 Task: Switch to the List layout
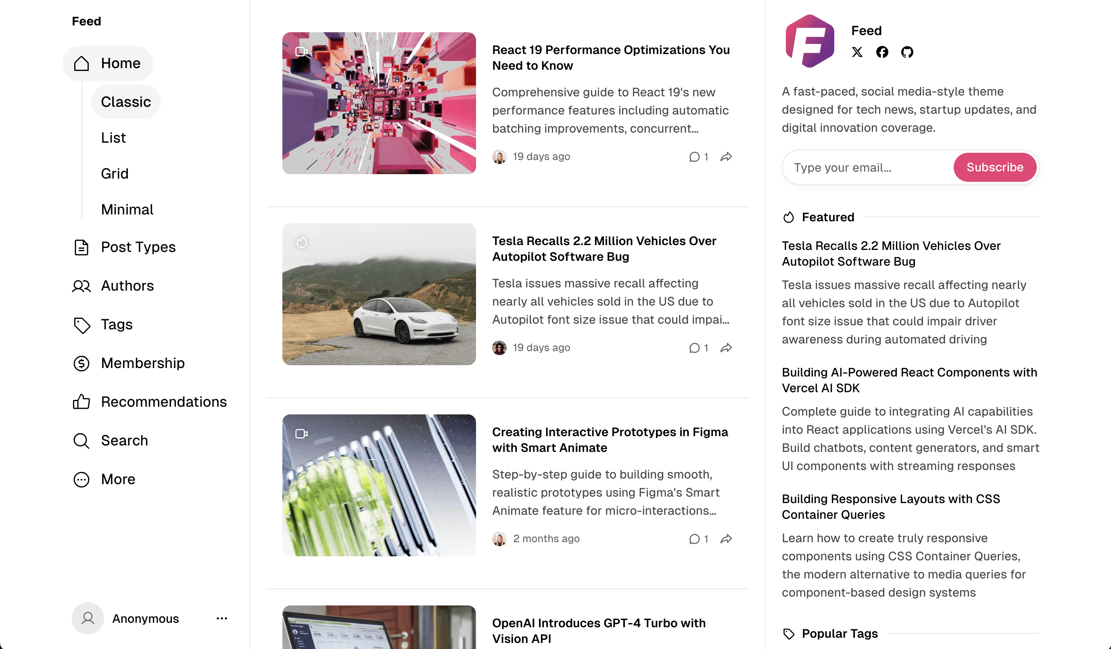(x=113, y=137)
